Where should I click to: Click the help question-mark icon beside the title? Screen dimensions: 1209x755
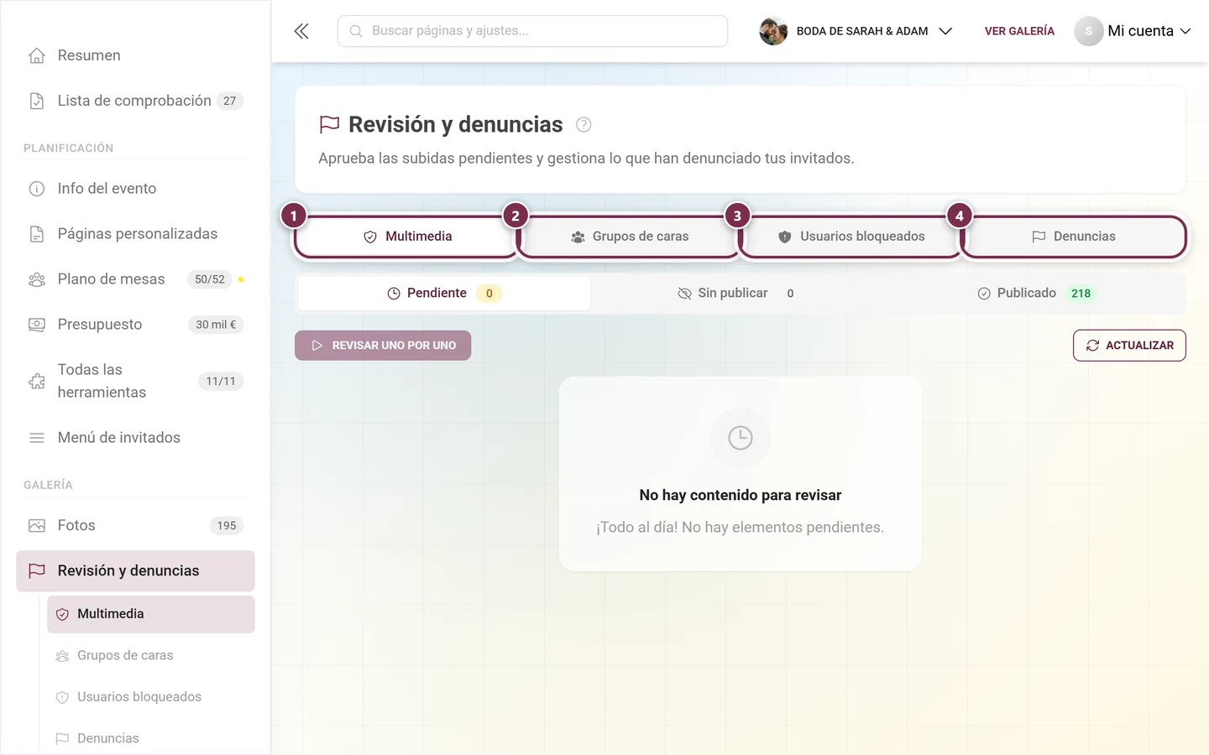tap(584, 125)
